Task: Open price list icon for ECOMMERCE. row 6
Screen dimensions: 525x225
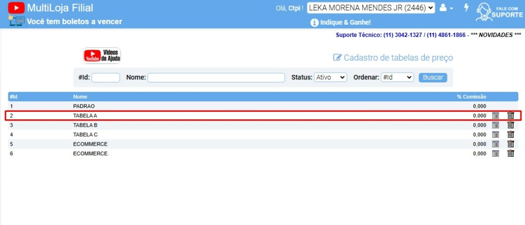Action: (x=495, y=153)
